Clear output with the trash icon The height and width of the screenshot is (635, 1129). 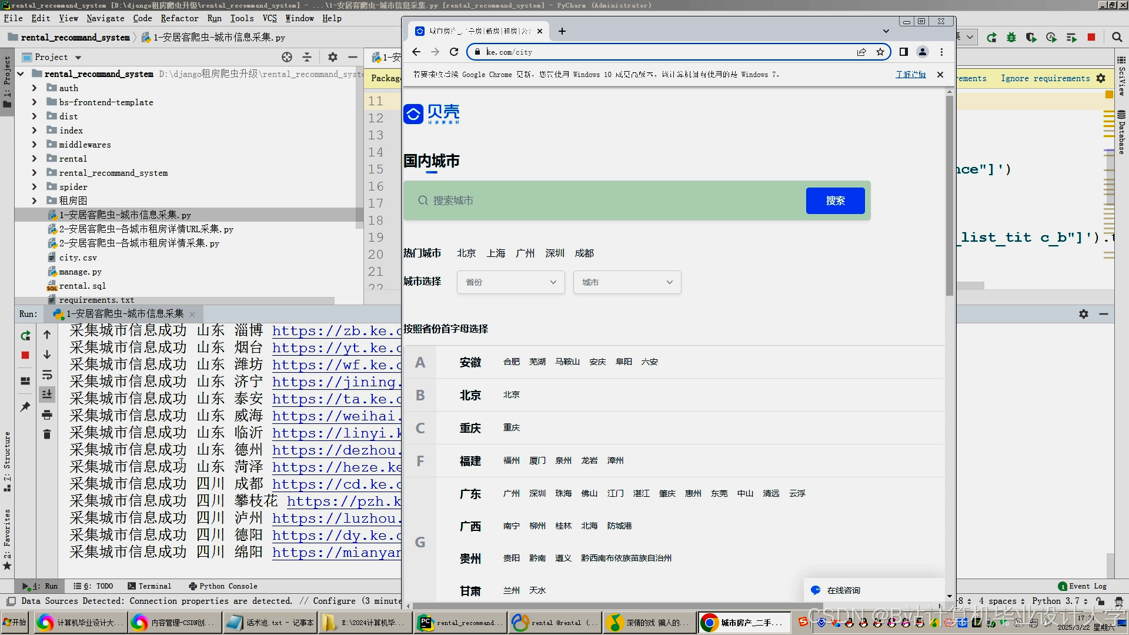coord(47,435)
